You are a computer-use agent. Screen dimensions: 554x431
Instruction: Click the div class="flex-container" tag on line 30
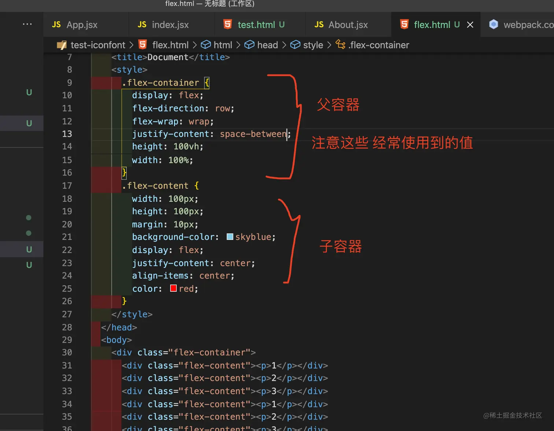point(184,353)
